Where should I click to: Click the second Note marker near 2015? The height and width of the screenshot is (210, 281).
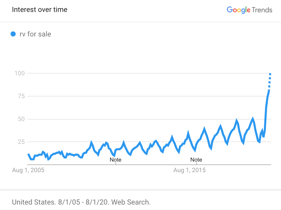pyautogui.click(x=196, y=160)
